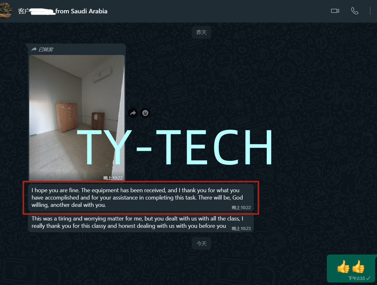The image size is (377, 285).
Task: Click the thumbs-up emoji reply message
Action: (x=352, y=269)
